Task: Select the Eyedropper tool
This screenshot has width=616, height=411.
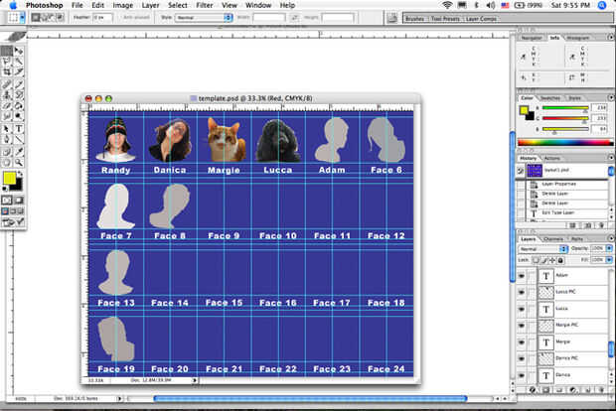Action: pos(19,152)
